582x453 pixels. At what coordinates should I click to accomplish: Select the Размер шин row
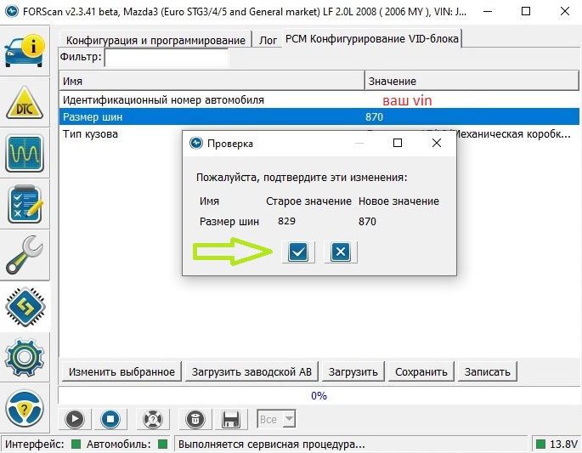319,117
